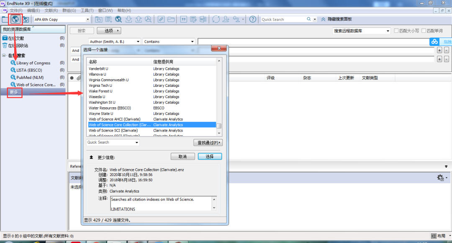This screenshot has width=452, height=243.
Task: Select Web of Science AHCI (Clarivate) row
Action: pyautogui.click(x=152, y=119)
